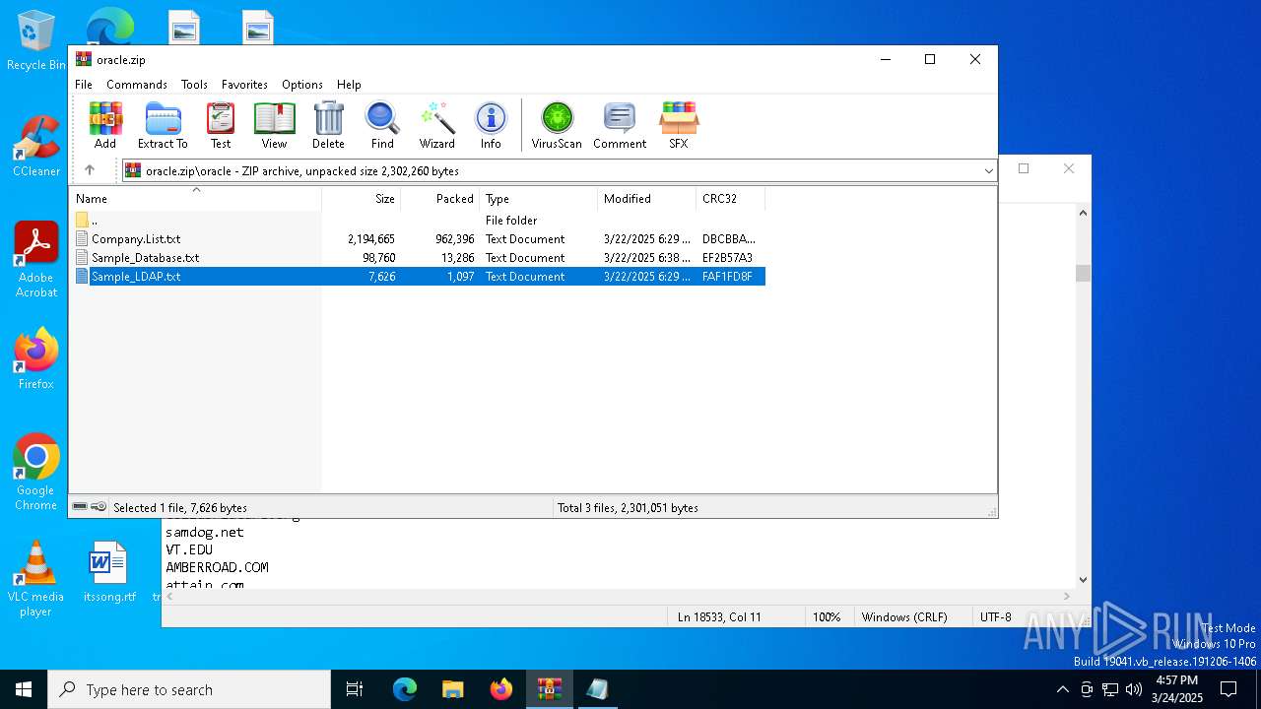Sort by CRC32 column header

731,199
